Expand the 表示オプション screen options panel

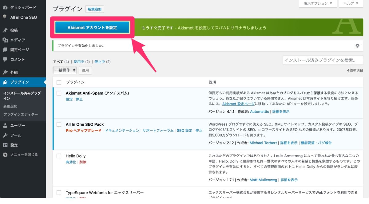tap(318, 3)
